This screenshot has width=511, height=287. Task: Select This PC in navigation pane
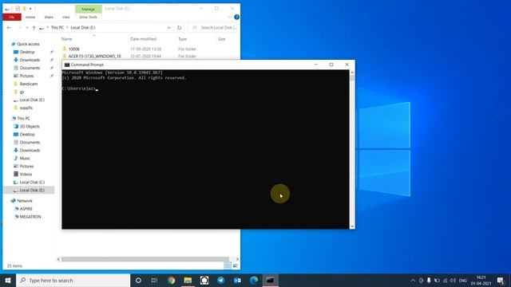(x=23, y=119)
